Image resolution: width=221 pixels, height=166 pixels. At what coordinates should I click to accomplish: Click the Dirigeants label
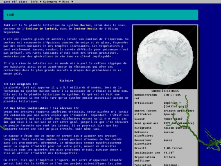pyautogui.click(x=143, y=128)
